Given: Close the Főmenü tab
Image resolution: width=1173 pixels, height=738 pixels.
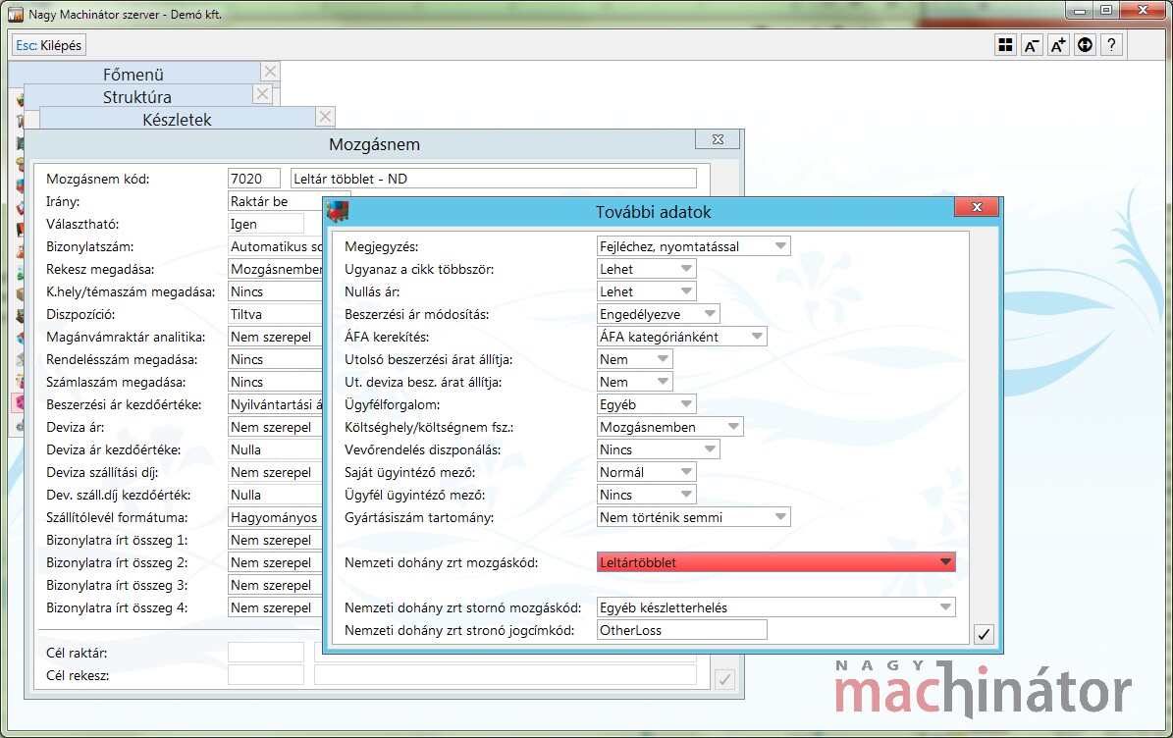Looking at the screenshot, I should (x=270, y=72).
